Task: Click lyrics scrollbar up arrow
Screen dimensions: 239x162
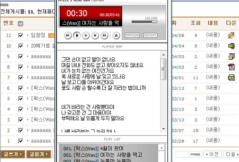Action: click(164, 55)
